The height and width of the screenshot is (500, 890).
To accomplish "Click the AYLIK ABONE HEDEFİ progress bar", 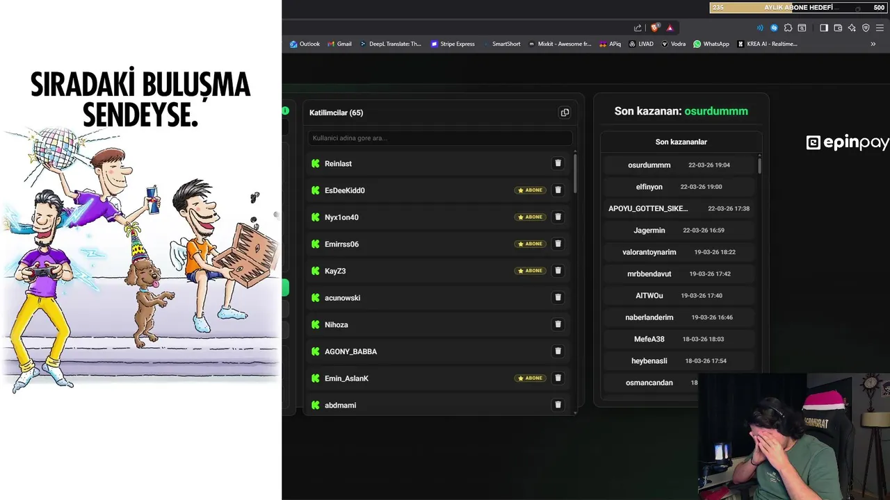I will [x=799, y=8].
